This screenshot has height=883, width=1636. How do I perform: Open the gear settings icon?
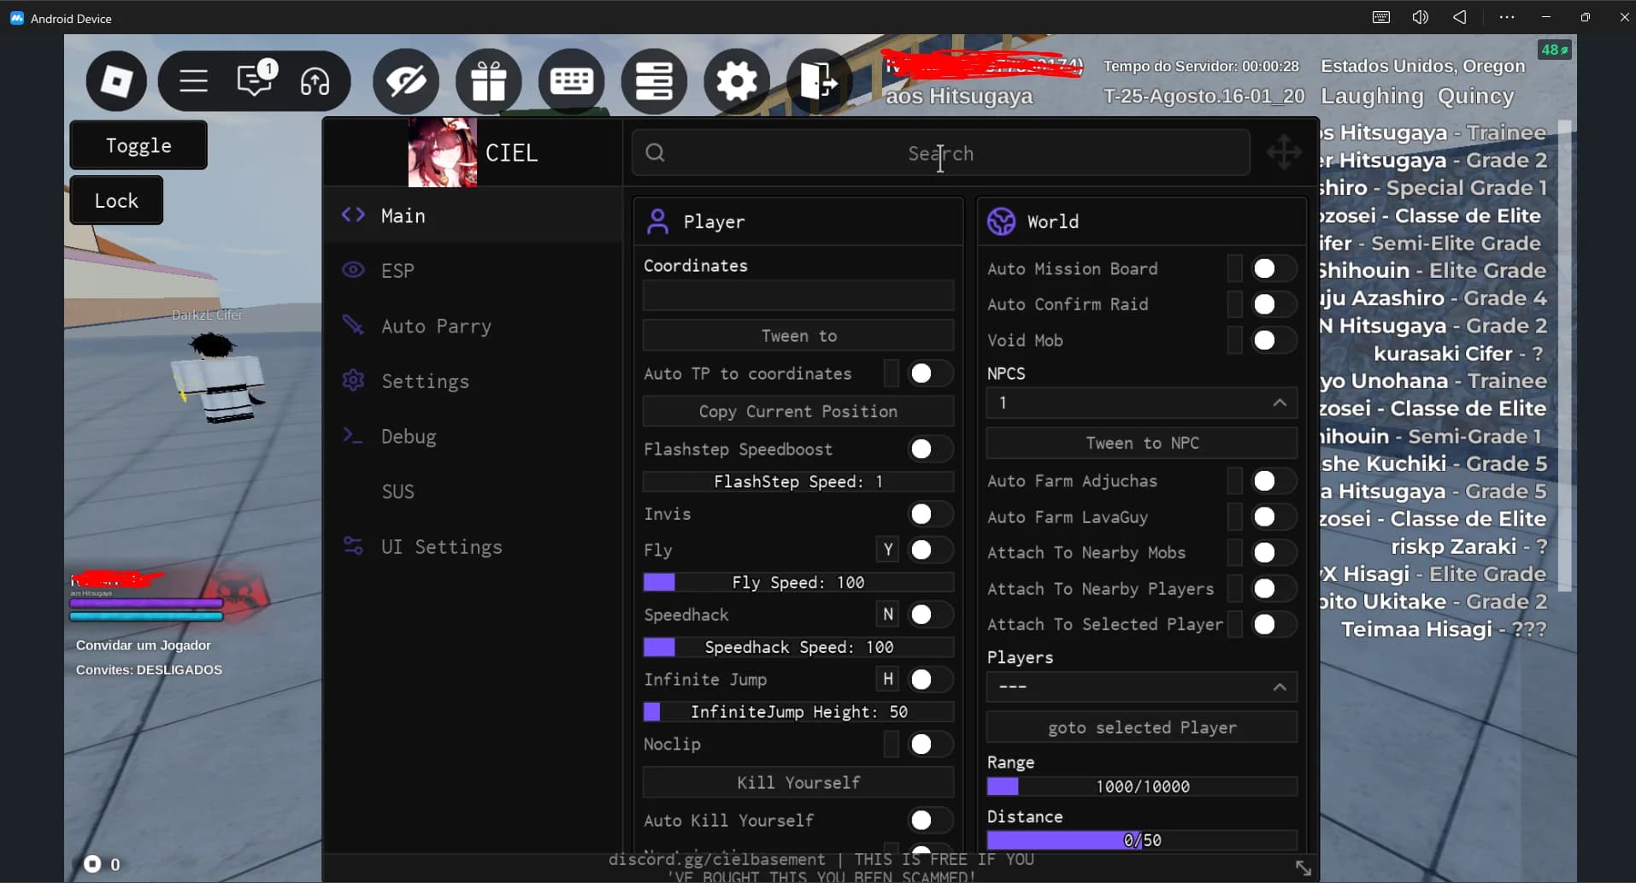(x=736, y=81)
